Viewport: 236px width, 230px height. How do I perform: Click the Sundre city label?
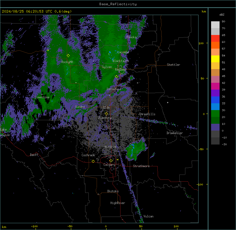pos(80,107)
